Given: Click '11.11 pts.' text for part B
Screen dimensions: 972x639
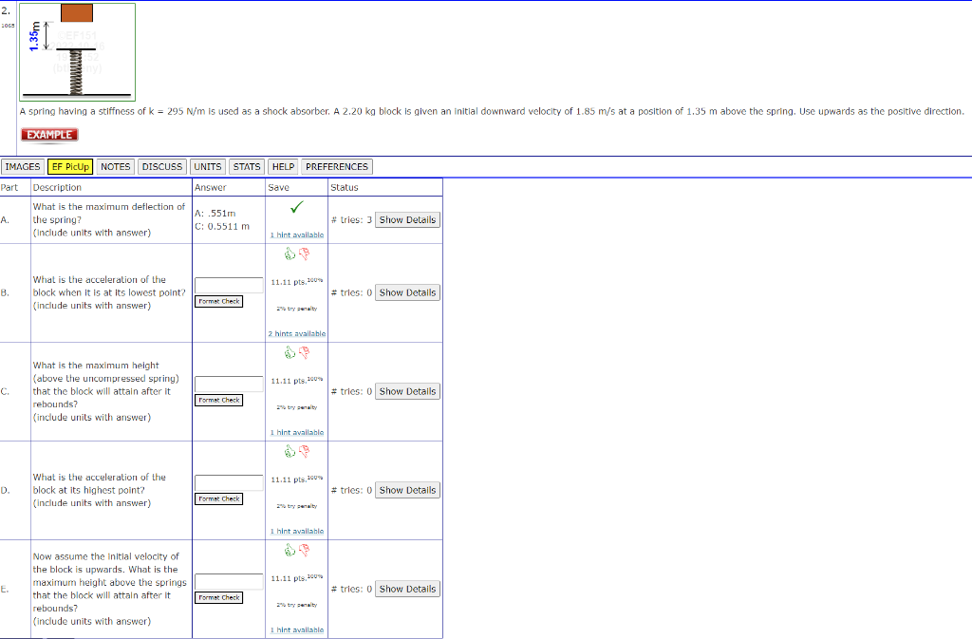Looking at the screenshot, I should (289, 282).
